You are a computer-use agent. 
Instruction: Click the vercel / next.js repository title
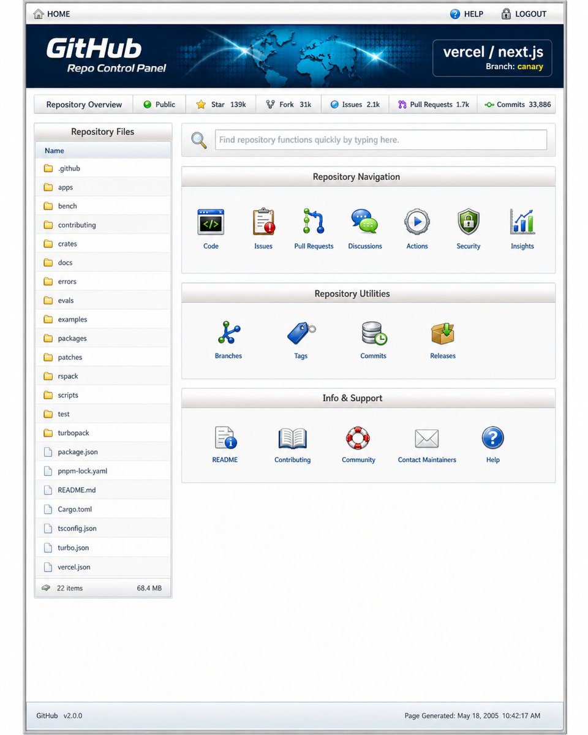pos(493,51)
